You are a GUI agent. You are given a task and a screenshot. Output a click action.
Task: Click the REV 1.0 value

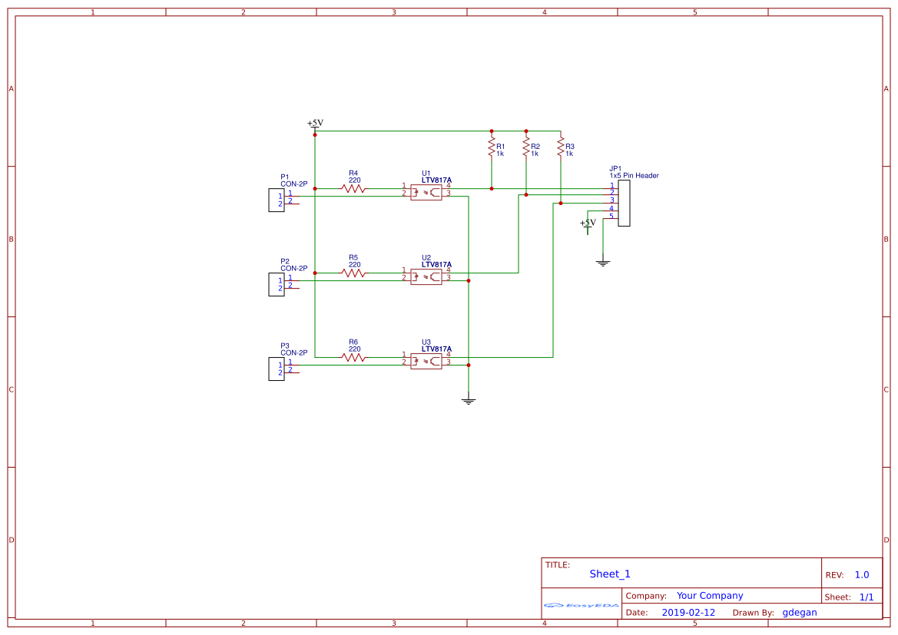[863, 572]
